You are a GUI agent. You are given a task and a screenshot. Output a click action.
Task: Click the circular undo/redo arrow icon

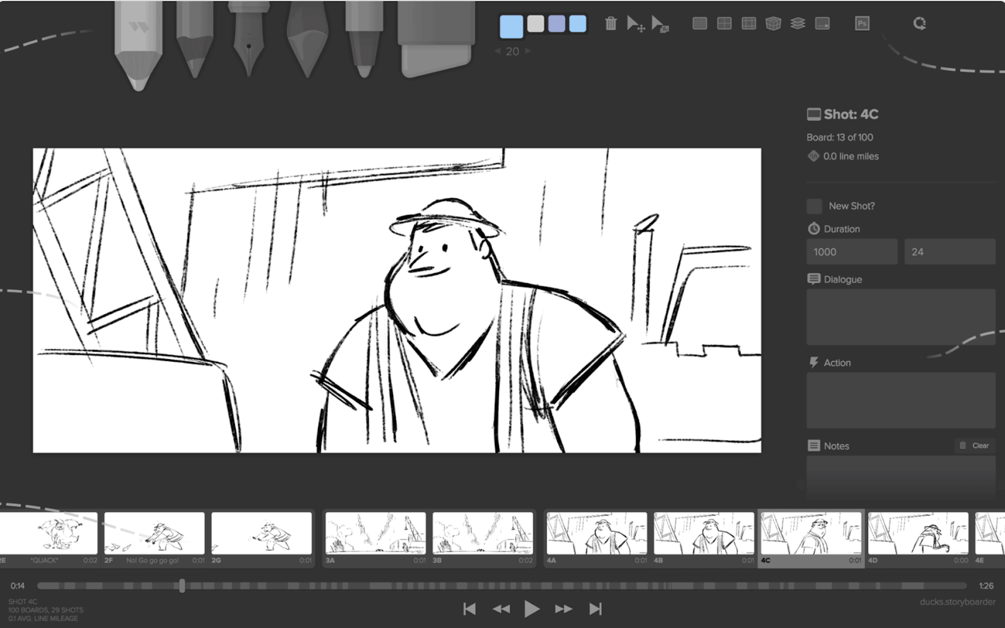click(920, 24)
